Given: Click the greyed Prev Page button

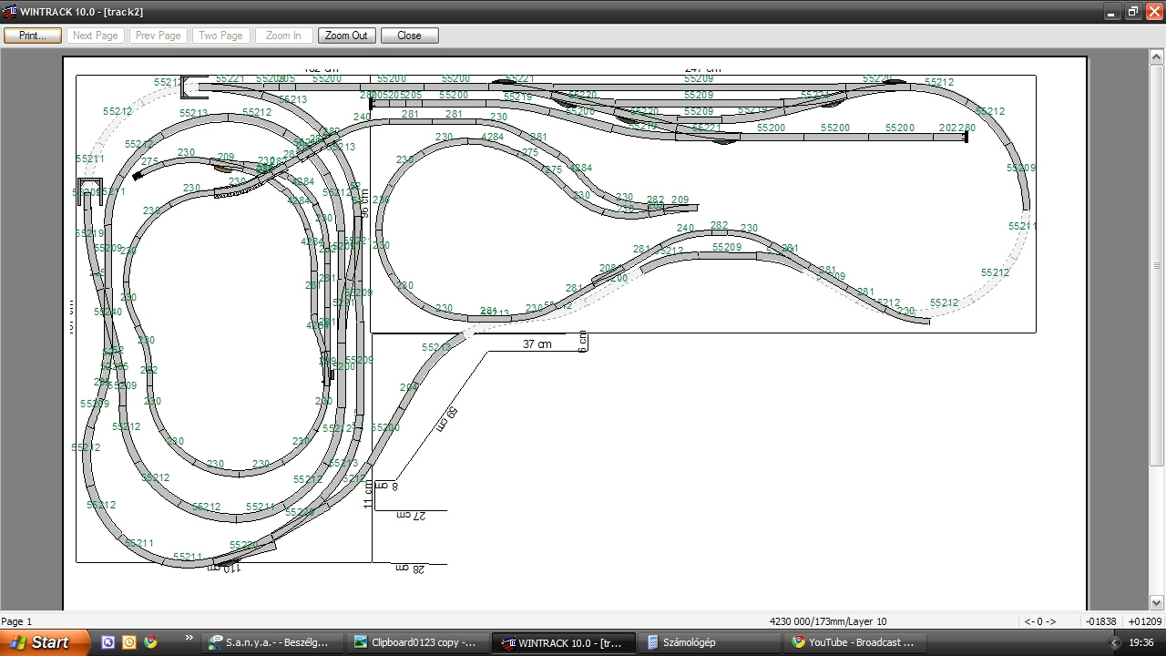Looking at the screenshot, I should click(x=159, y=36).
